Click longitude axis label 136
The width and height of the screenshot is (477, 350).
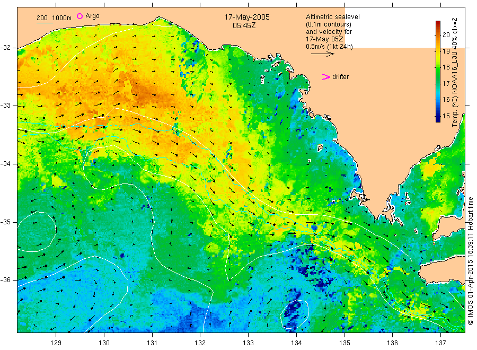pyautogui.click(x=392, y=343)
